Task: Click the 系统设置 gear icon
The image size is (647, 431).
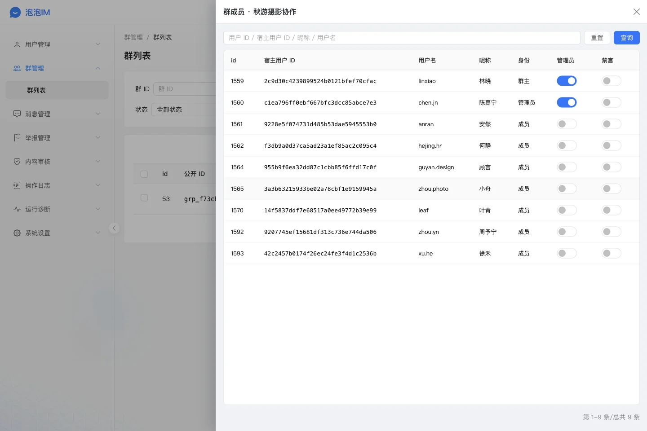Action: tap(17, 233)
